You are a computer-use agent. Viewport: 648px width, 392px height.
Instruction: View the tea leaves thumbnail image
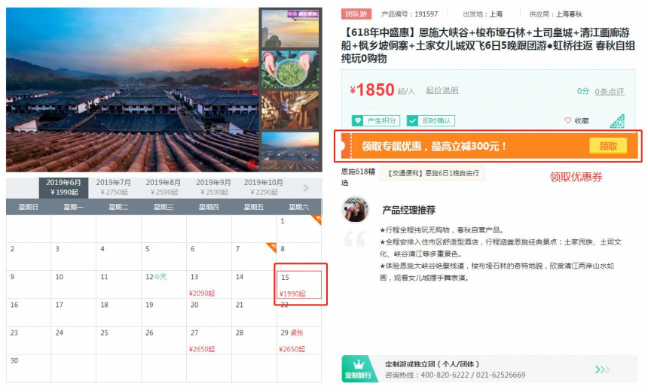290,70
